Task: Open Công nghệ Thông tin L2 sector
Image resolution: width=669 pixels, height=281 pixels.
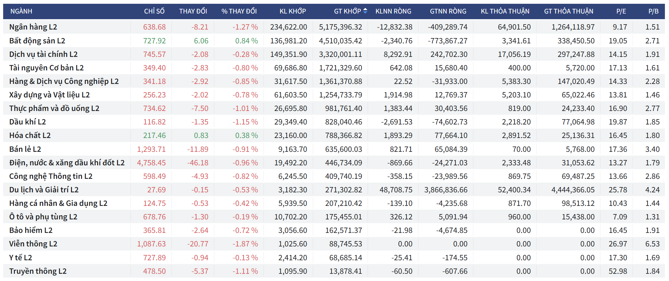Action: point(51,176)
